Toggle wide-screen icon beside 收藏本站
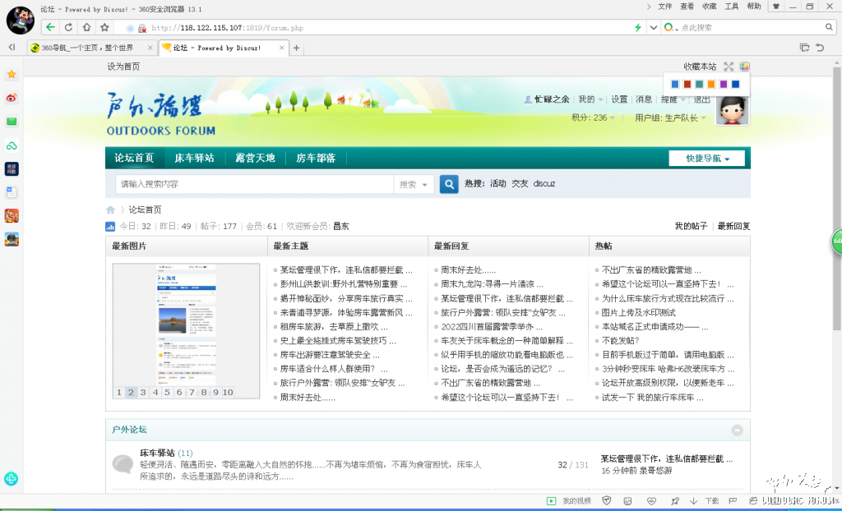This screenshot has height=511, width=842. pos(729,67)
